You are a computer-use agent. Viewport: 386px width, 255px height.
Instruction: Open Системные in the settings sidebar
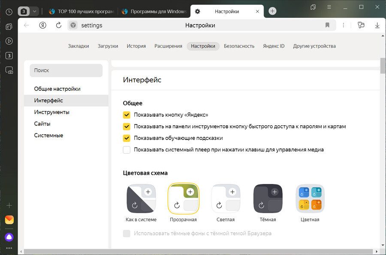(66, 135)
